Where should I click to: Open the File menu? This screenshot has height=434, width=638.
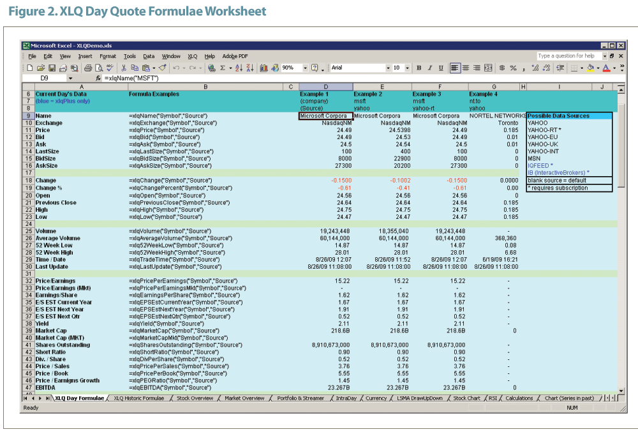click(x=32, y=56)
